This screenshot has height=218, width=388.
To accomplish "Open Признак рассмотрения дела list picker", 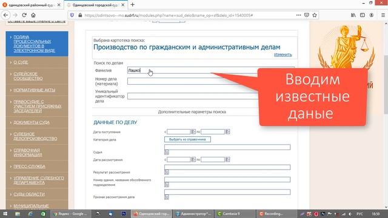I will [167, 197].
